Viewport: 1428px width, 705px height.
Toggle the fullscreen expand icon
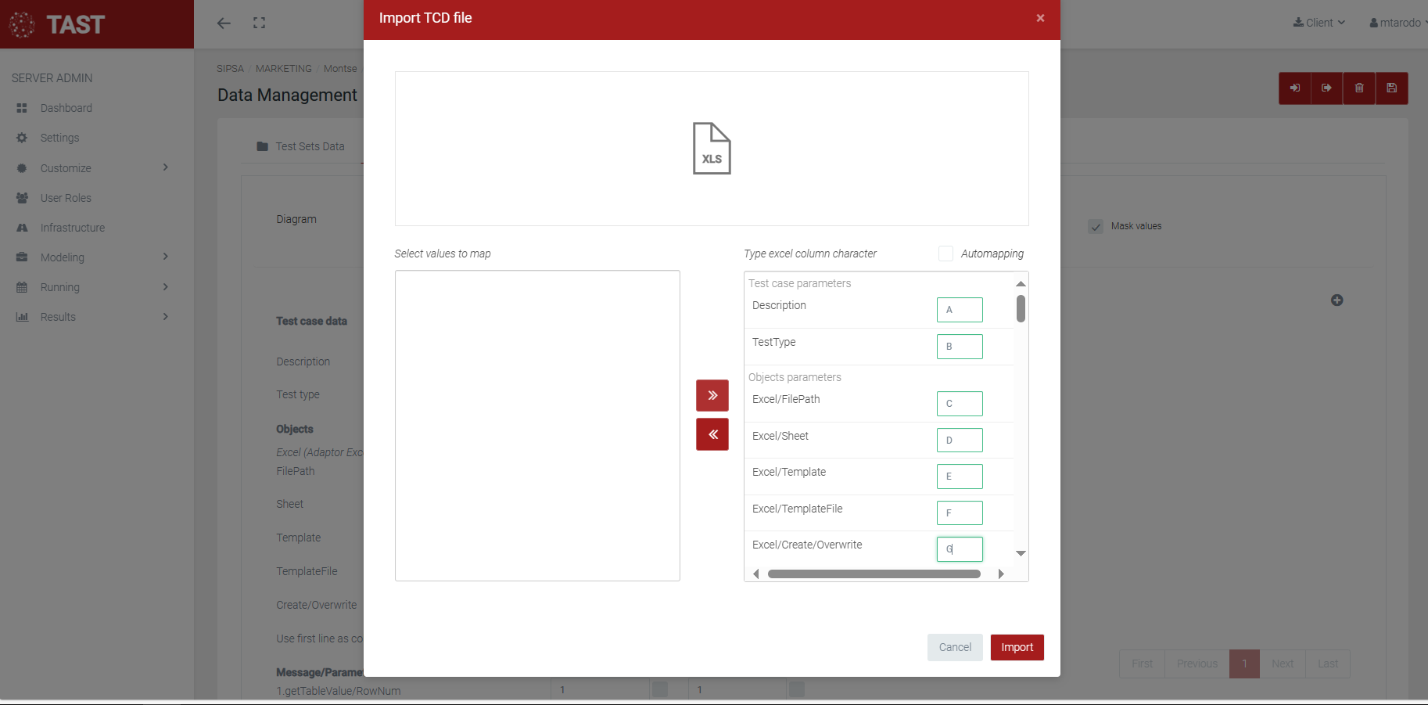click(x=259, y=23)
